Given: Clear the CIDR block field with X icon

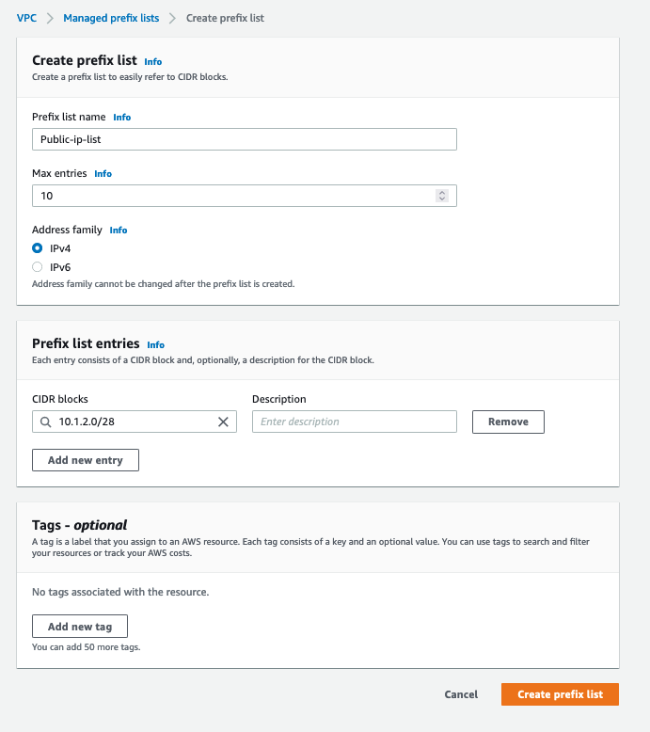Looking at the screenshot, I should point(223,422).
